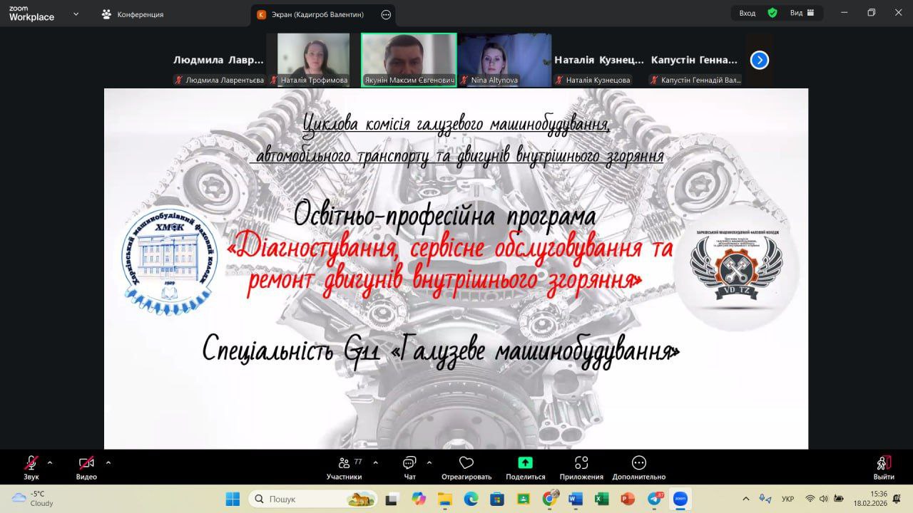Select the Людмила Лаврентьєва participant tile

tap(219, 60)
